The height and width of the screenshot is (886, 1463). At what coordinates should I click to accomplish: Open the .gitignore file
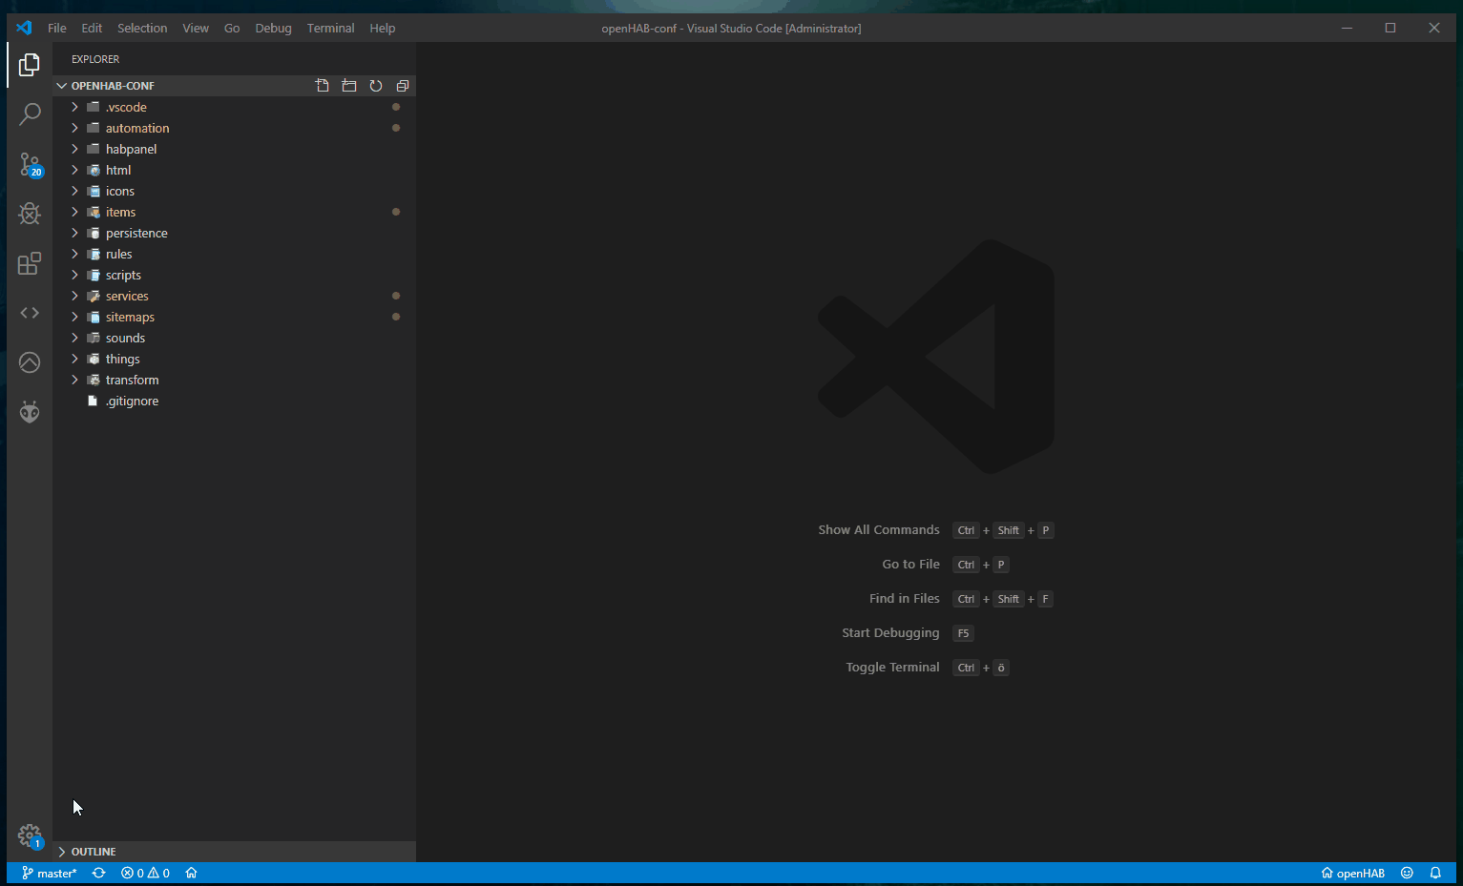click(132, 401)
